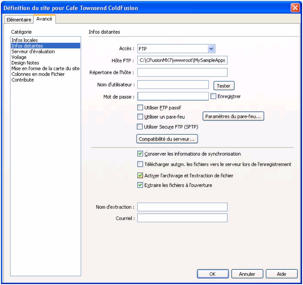Open Paramètres du pare-feu settings
The image size is (303, 285).
coord(233,116)
